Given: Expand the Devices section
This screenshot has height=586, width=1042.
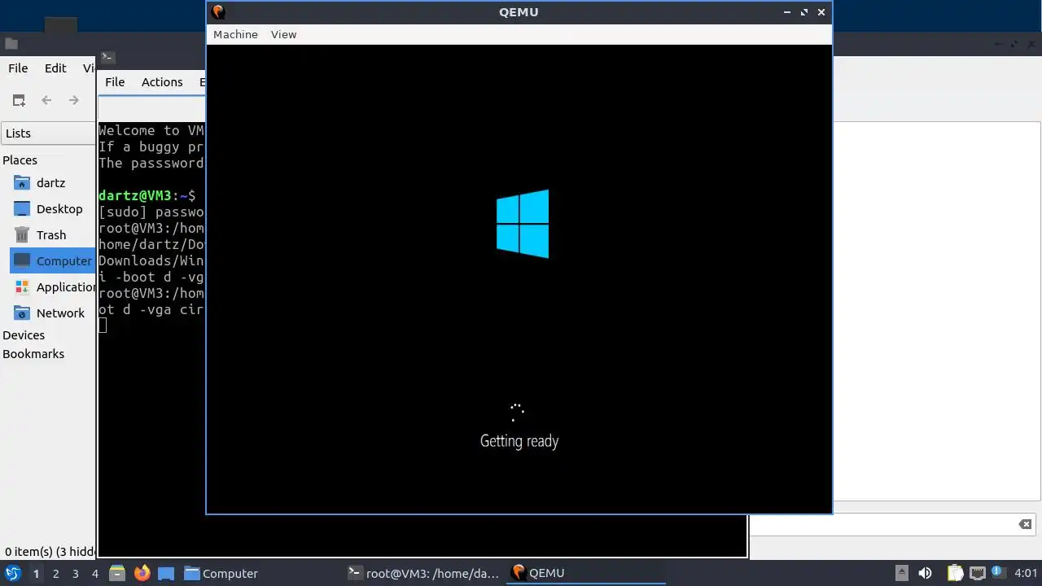Looking at the screenshot, I should pyautogui.click(x=24, y=335).
